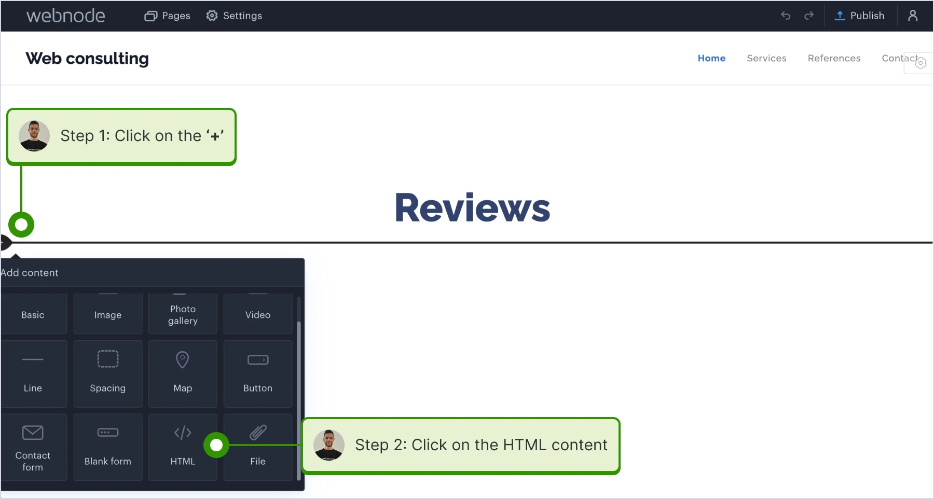Select the HTML code content block
Image resolution: width=934 pixels, height=499 pixels.
[183, 447]
